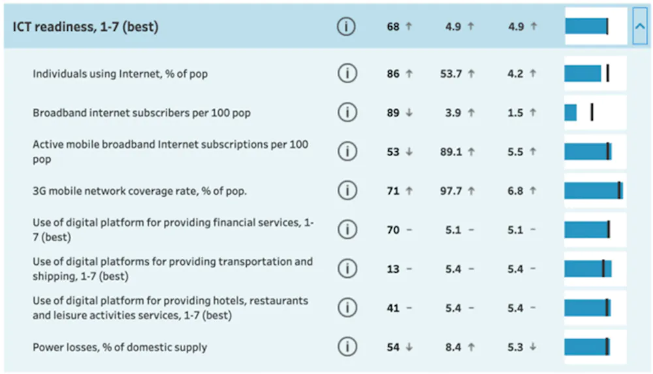653x374 pixels.
Task: Open info for Individuals using Internet
Action: pos(347,74)
